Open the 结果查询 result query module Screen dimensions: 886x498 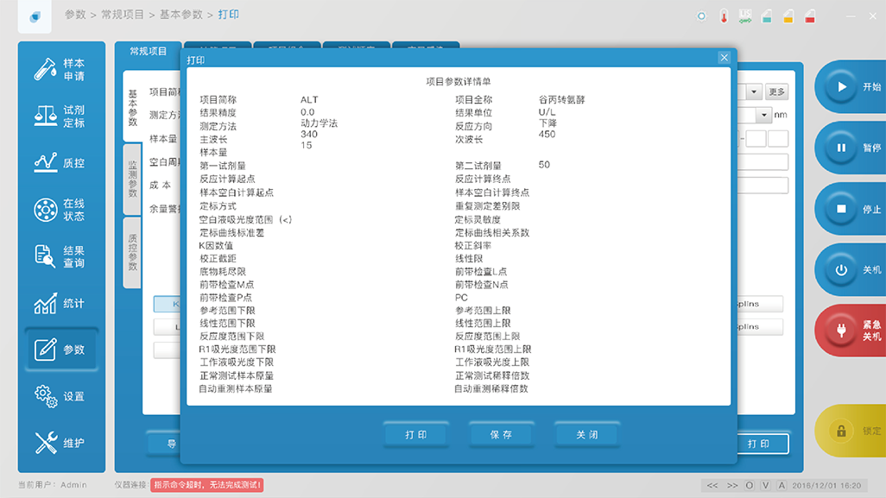point(60,256)
